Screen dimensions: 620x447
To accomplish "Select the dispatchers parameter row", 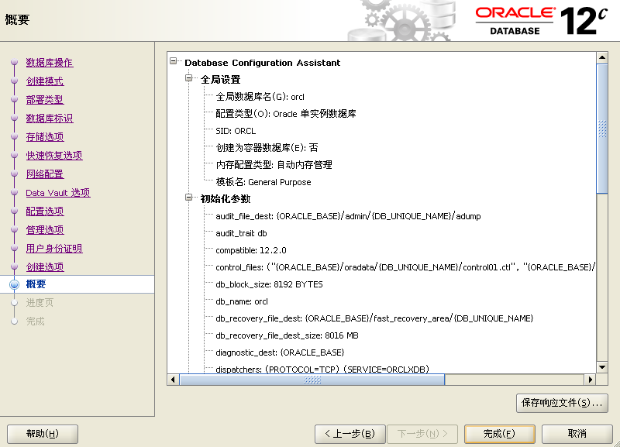I will pyautogui.click(x=322, y=369).
